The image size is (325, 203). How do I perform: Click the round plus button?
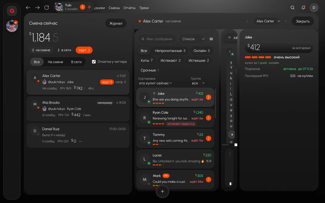[x=162, y=191]
